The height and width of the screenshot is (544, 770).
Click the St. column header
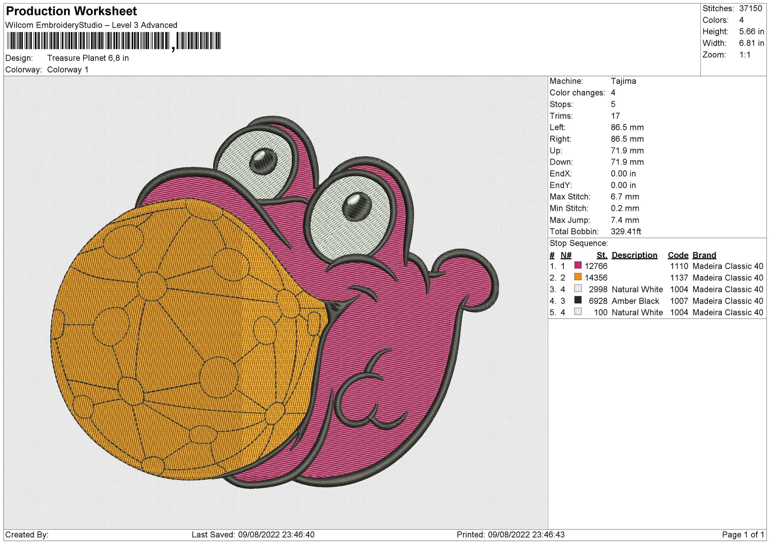tap(602, 255)
